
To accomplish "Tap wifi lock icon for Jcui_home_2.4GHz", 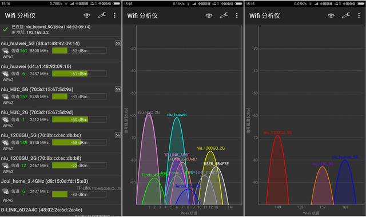I will (x=5, y=191).
